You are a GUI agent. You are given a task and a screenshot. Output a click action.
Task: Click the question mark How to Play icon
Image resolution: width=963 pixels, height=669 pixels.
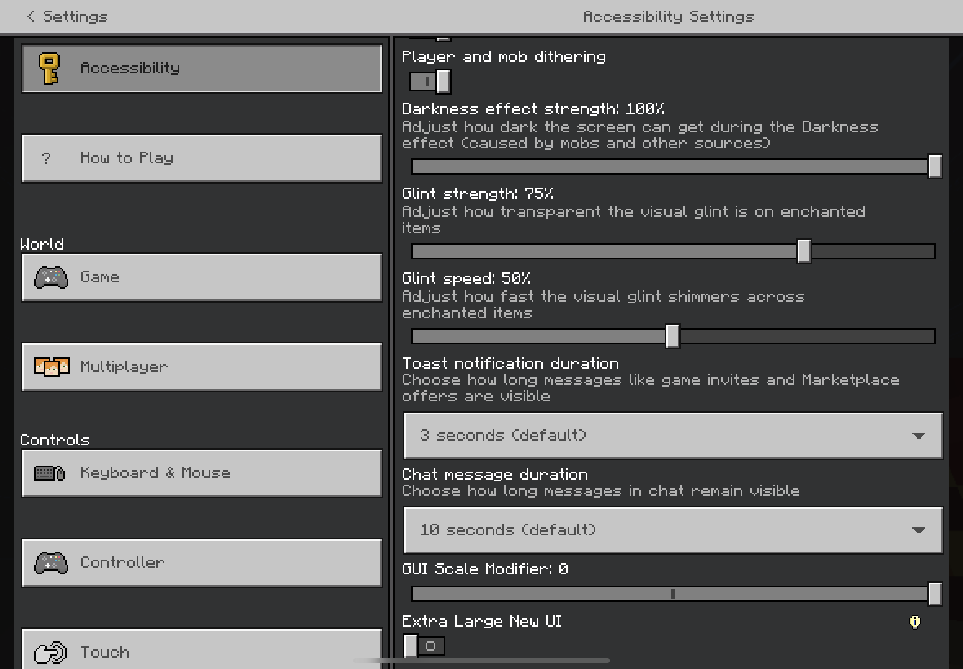[x=46, y=158]
